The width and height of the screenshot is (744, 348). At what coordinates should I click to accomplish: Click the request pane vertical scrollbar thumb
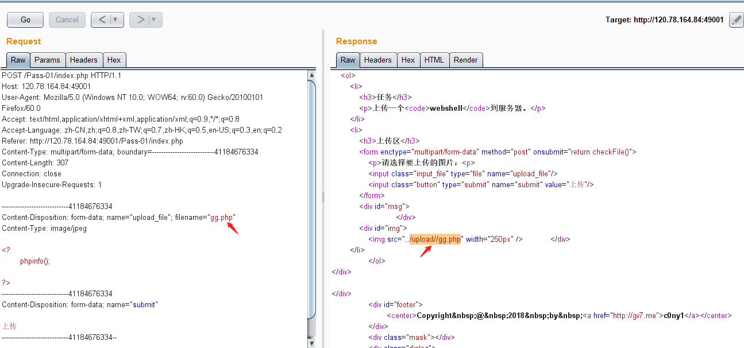coord(312,199)
